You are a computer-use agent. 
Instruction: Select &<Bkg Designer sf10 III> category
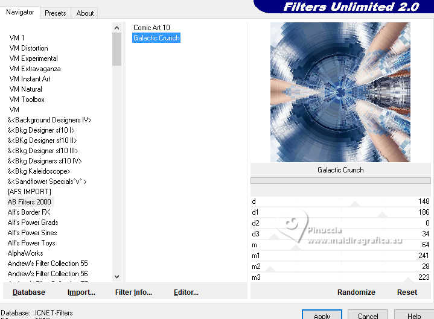43,150
